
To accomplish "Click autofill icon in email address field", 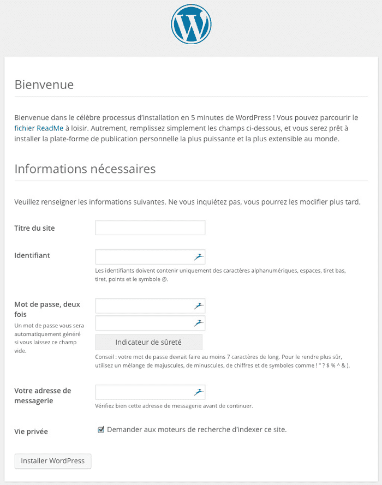I will pos(199,392).
